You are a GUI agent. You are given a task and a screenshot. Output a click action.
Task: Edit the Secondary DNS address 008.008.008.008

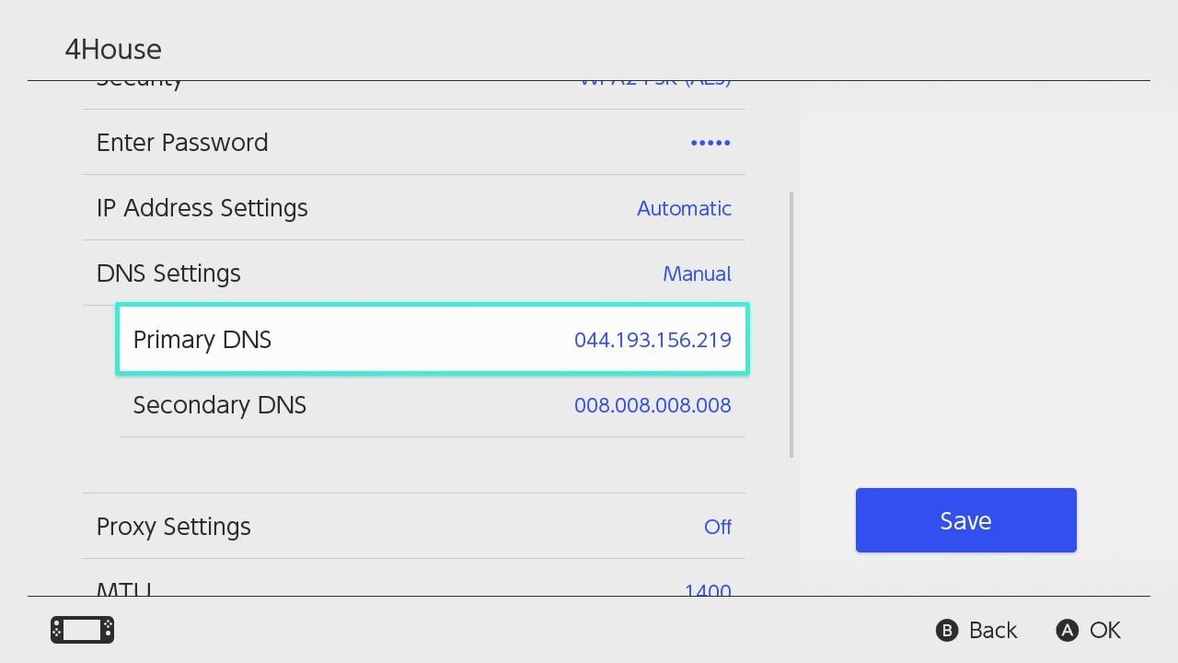pyautogui.click(x=653, y=405)
